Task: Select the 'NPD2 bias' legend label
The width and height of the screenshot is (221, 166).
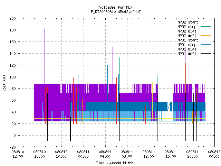Action: pos(187,31)
